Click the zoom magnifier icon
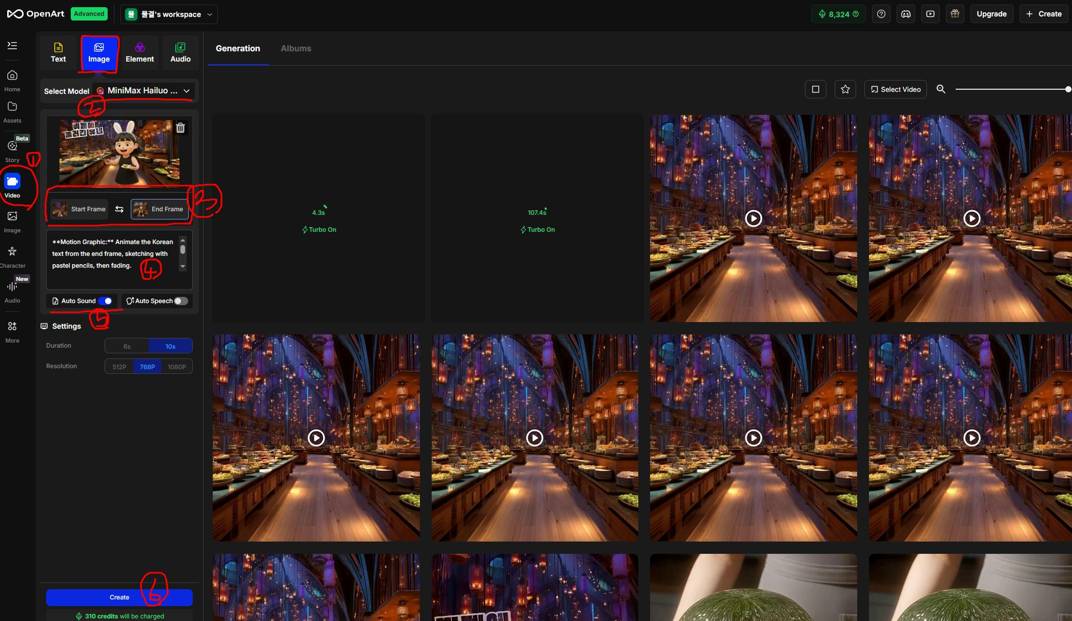The image size is (1072, 621). tap(941, 89)
